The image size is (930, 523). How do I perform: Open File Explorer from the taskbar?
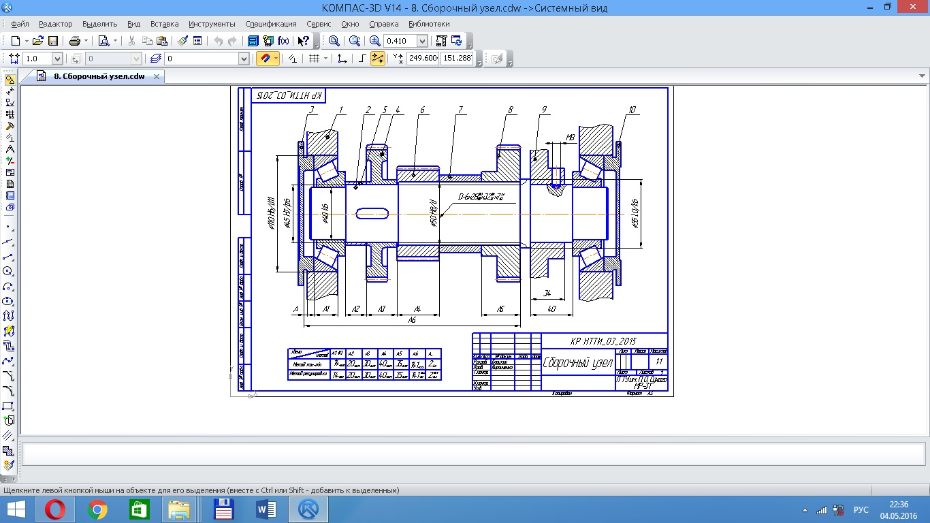tap(180, 509)
